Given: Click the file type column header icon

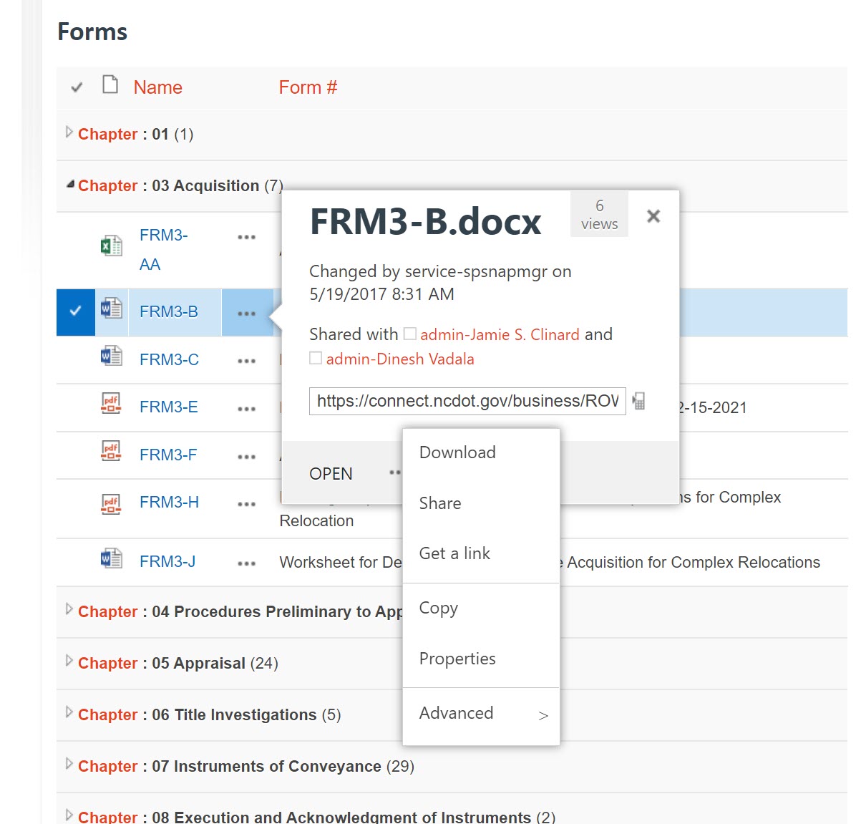Looking at the screenshot, I should [110, 85].
